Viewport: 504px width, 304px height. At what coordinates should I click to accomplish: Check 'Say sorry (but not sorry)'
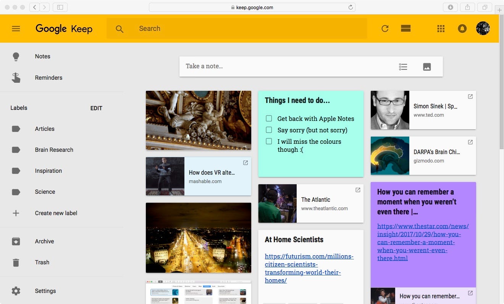pyautogui.click(x=269, y=130)
